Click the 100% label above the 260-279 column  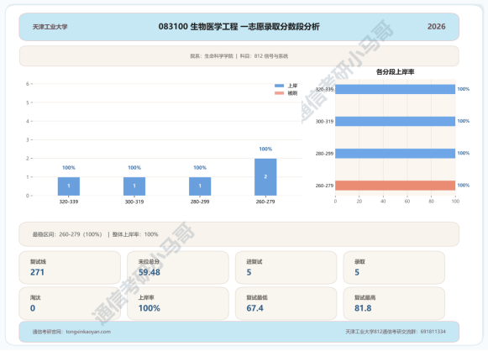(x=265, y=149)
